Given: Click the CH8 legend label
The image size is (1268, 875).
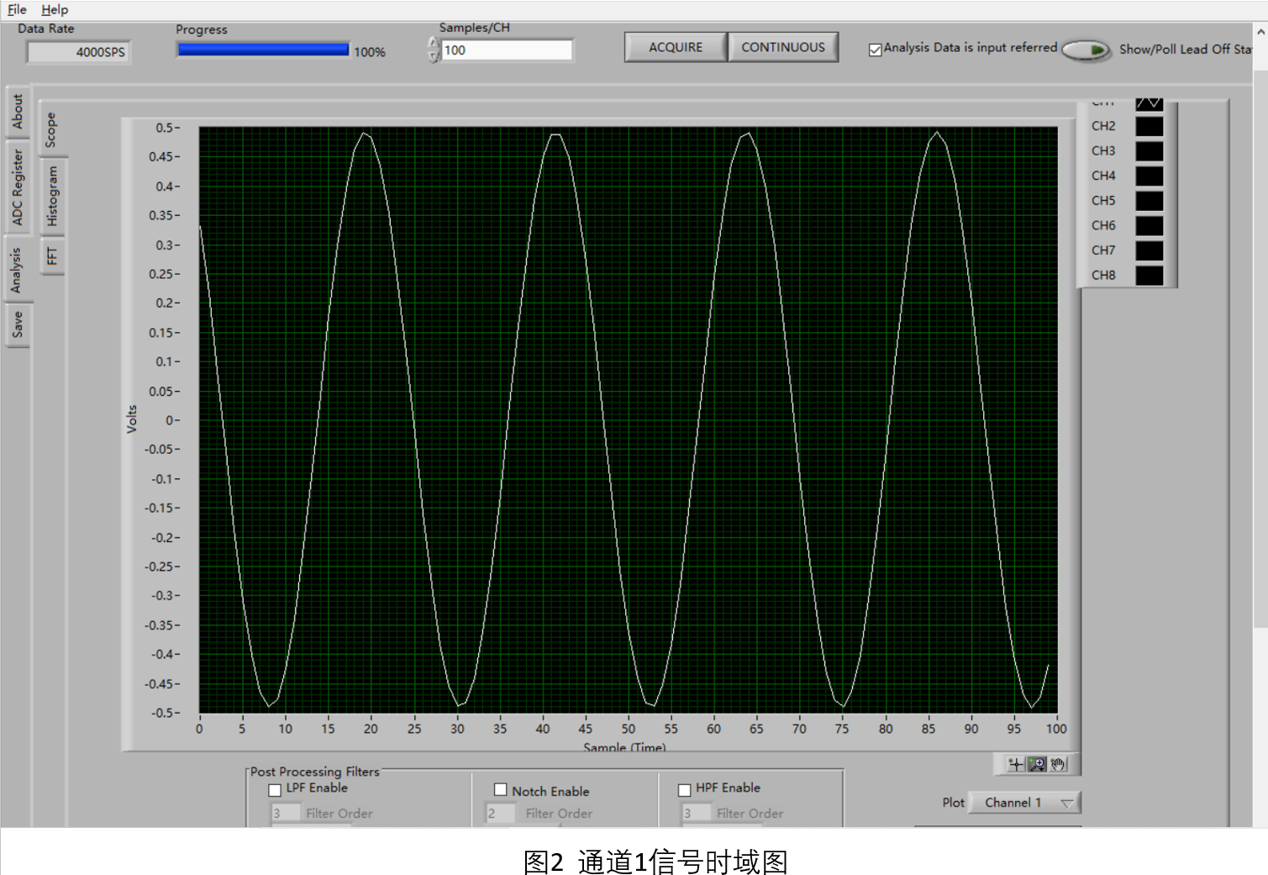Looking at the screenshot, I should pos(1103,275).
